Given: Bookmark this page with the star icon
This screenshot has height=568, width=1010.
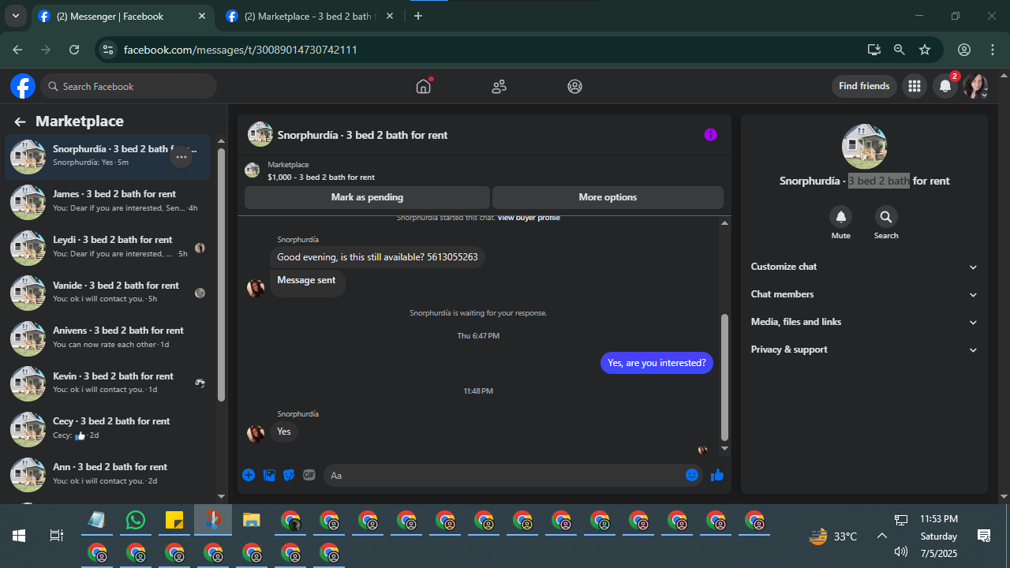Looking at the screenshot, I should coord(925,50).
